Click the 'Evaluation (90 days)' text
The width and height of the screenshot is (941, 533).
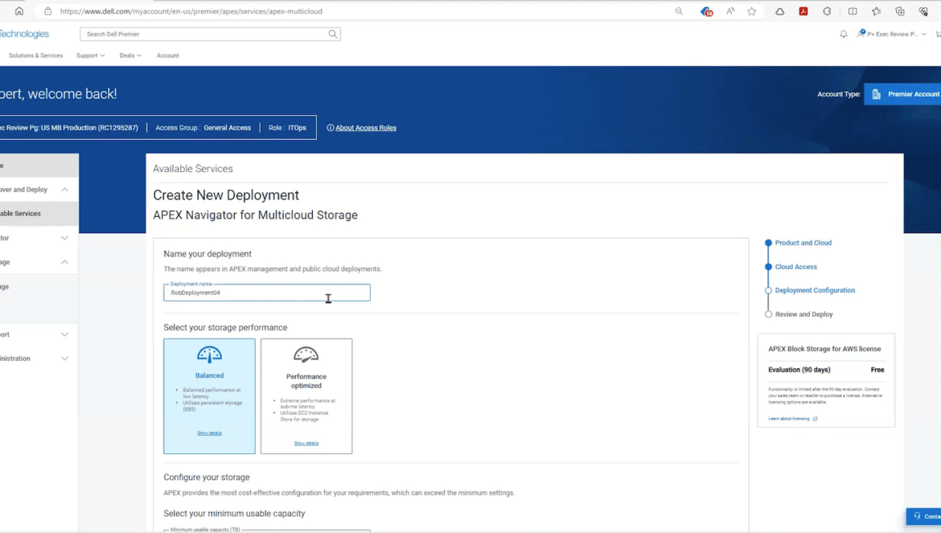pos(799,370)
